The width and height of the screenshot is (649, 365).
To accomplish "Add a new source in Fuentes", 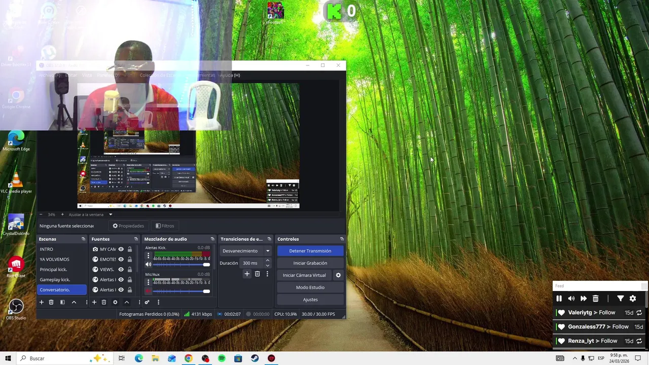I will pyautogui.click(x=94, y=302).
